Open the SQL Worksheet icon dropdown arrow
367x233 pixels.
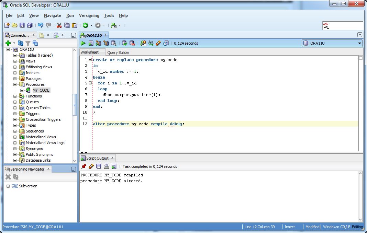click(120, 25)
